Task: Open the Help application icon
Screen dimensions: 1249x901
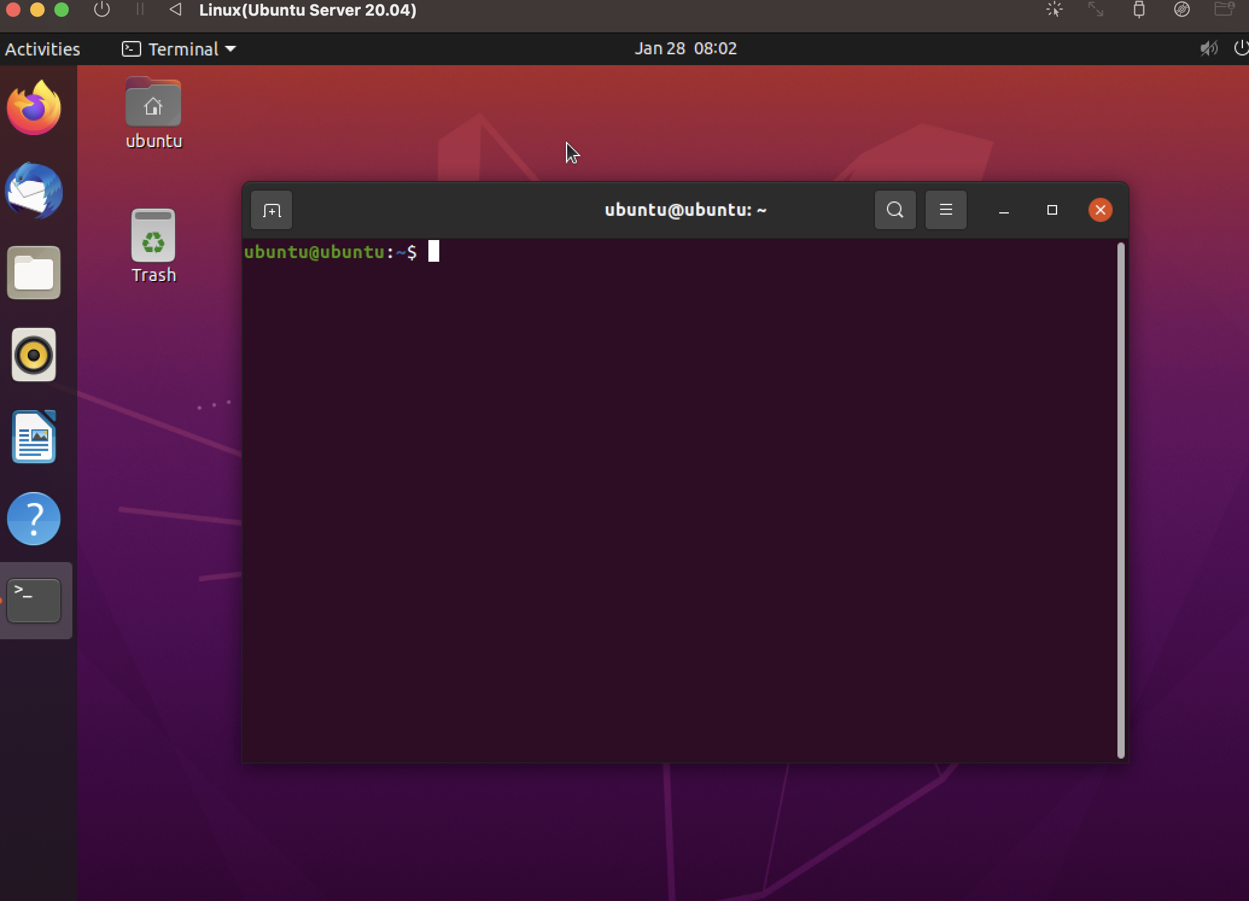Action: pyautogui.click(x=34, y=519)
